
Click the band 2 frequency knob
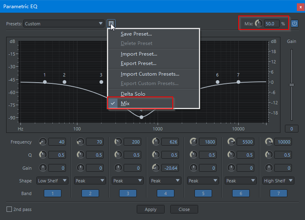[81, 142]
